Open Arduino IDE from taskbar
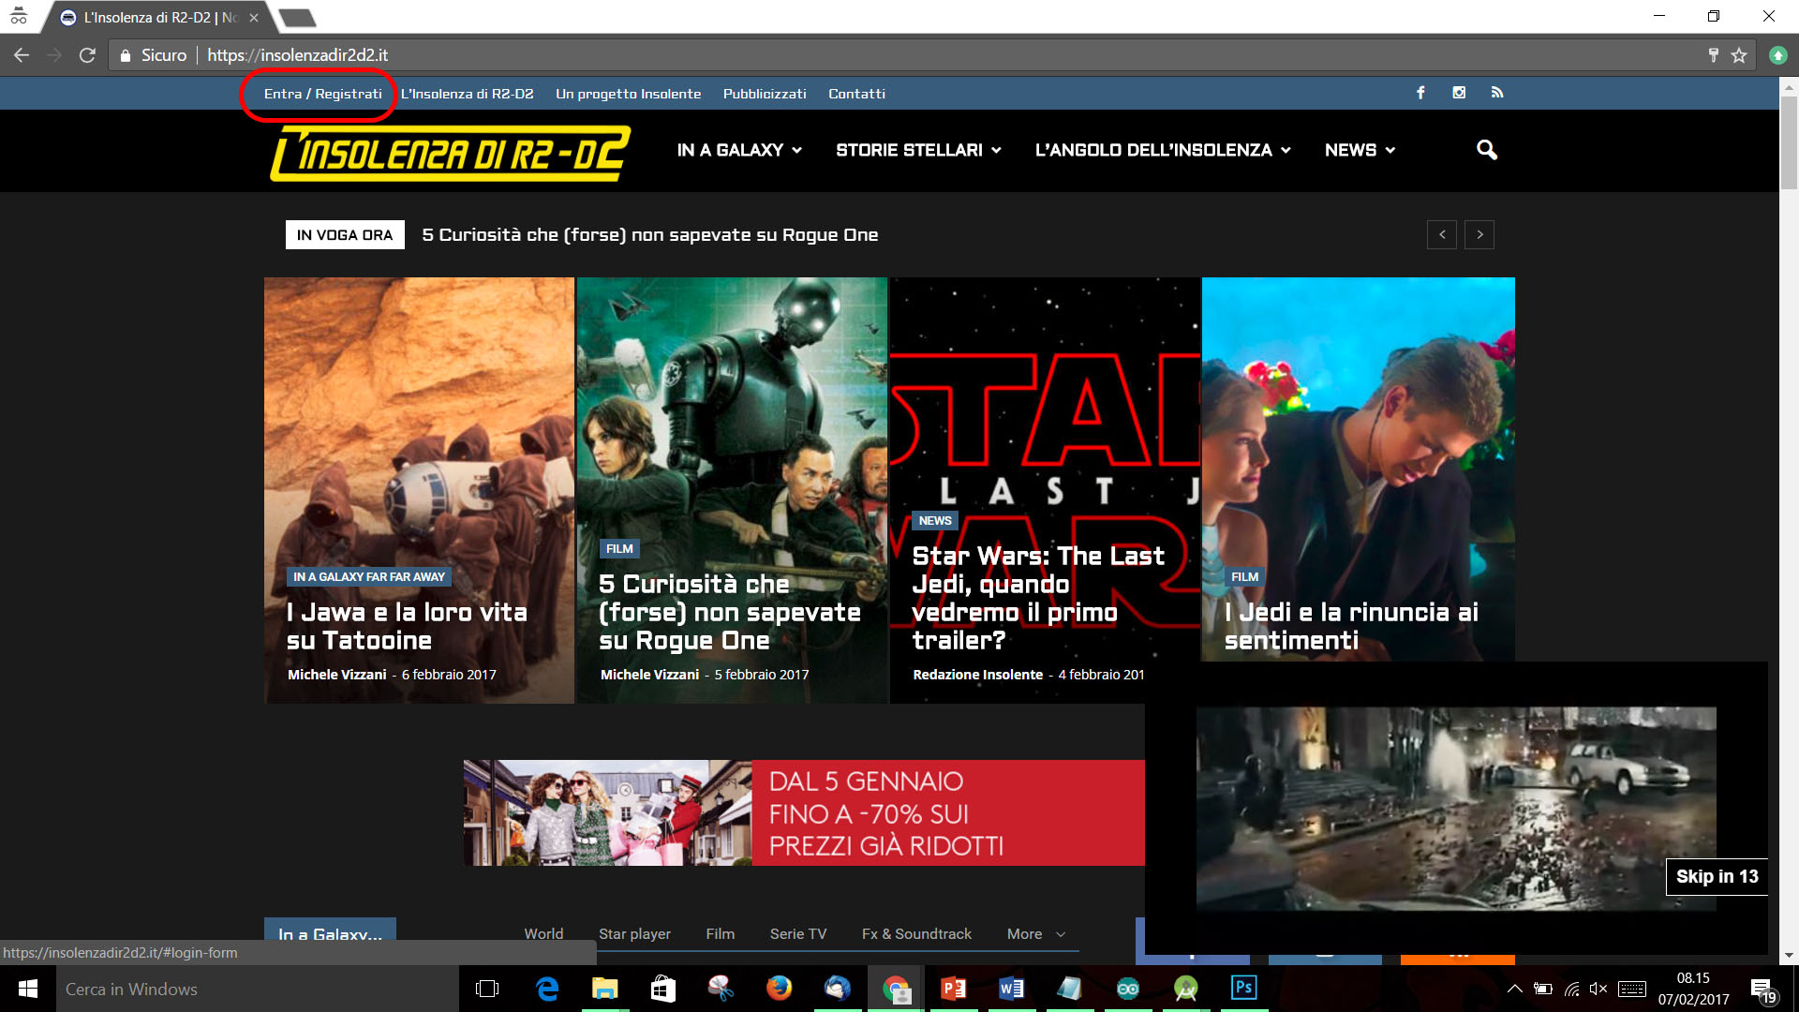This screenshot has height=1012, width=1799. [1128, 989]
